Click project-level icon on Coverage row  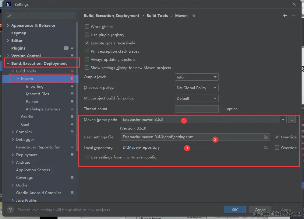point(72,177)
